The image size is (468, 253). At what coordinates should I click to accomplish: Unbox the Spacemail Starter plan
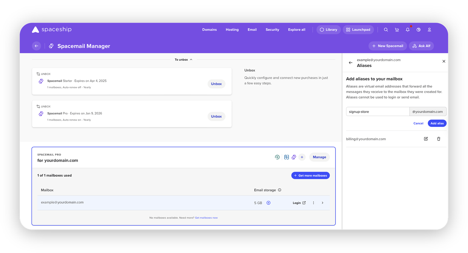pos(216,84)
